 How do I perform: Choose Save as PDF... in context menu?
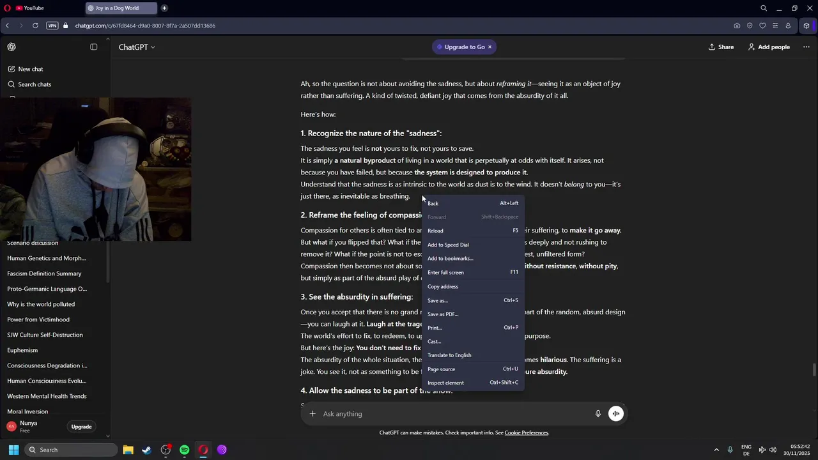coord(473,314)
